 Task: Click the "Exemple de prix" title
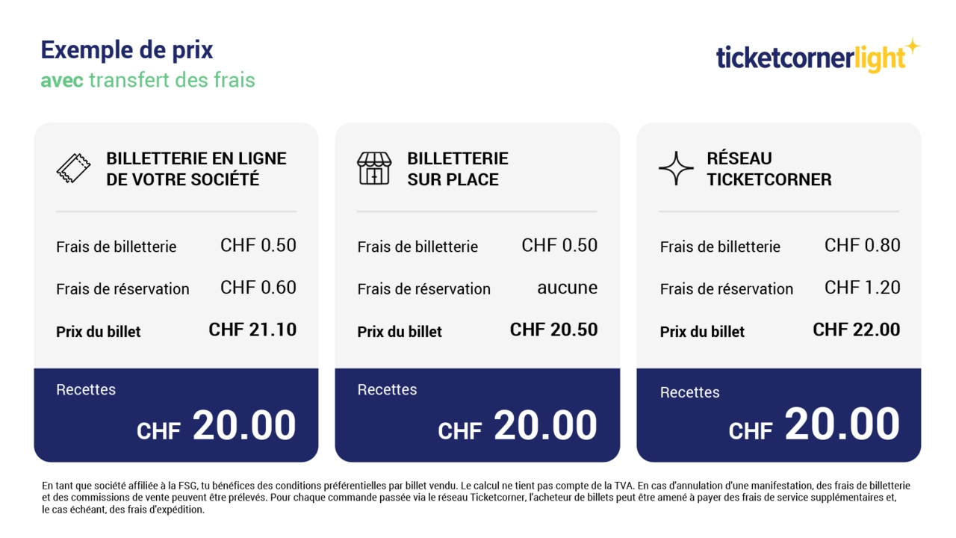point(127,50)
